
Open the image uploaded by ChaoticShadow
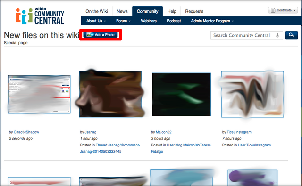39,94
